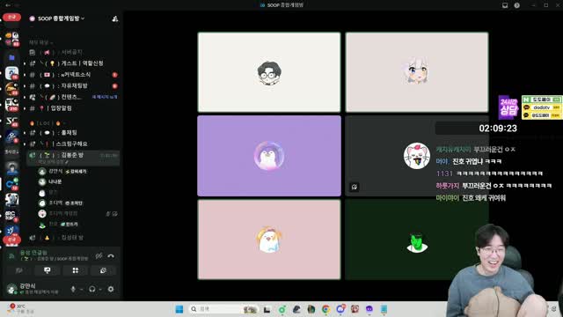563x317 pixels.
Task: Toggle noise suppression in voice panel
Action: coord(99,256)
